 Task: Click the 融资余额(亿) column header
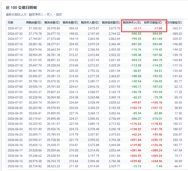point(52,23)
